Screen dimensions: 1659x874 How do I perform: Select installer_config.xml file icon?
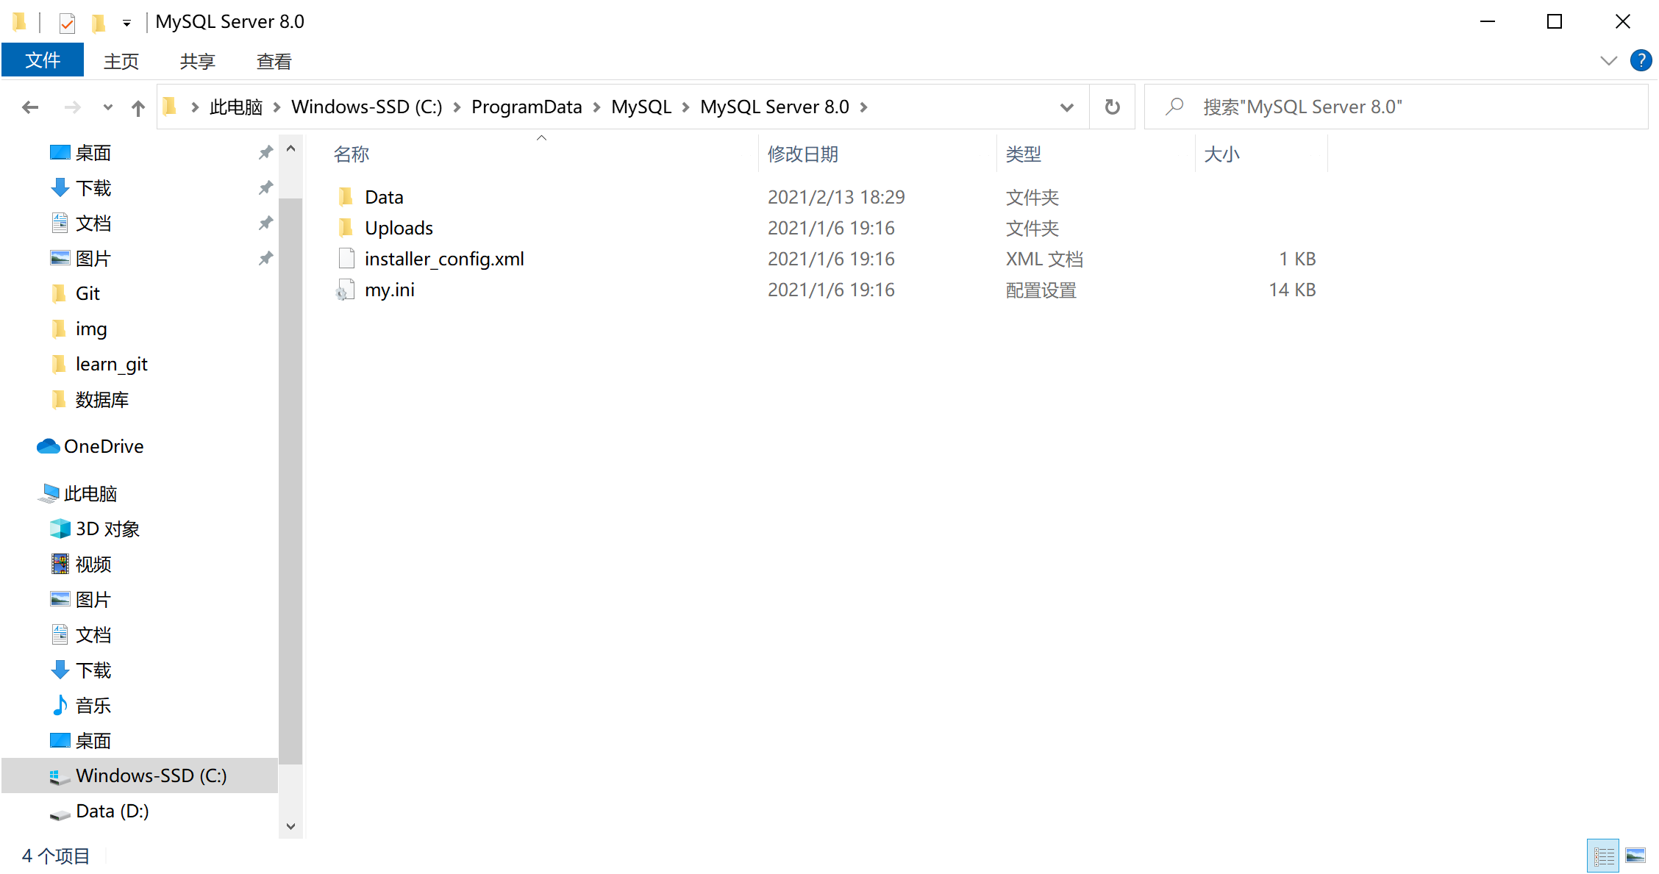tap(346, 259)
